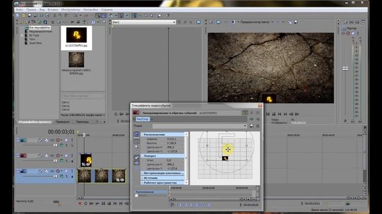Toggle the Enable snapping toolbar icon
This screenshot has width=382, height=214.
[x=98, y=15]
